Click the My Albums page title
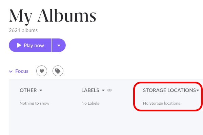Screen dimensions: 203x135 click(x=53, y=16)
